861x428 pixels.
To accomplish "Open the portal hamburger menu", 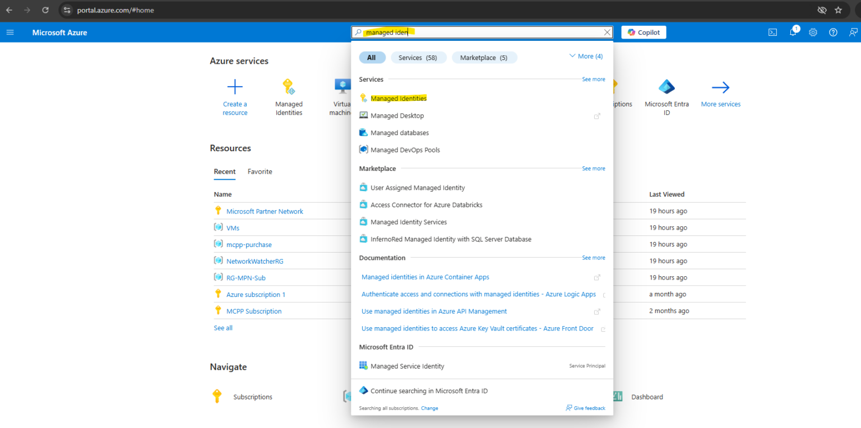I will pos(10,32).
